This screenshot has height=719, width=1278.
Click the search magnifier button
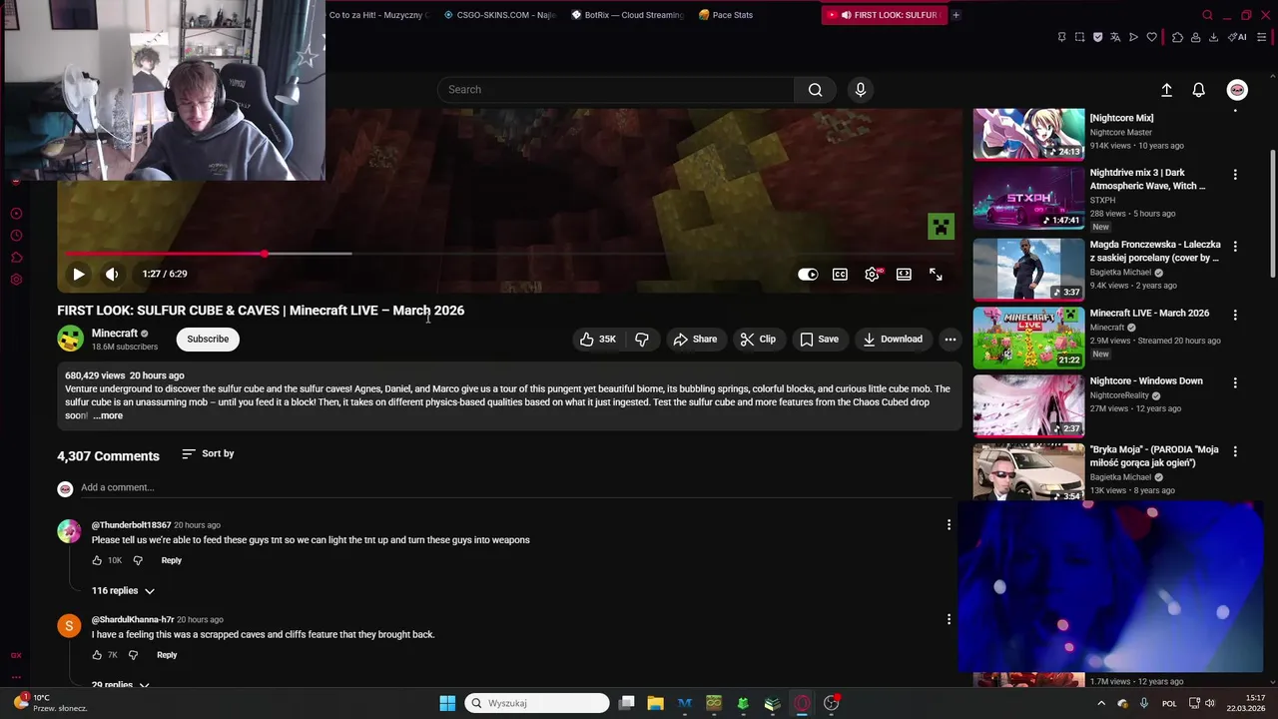[x=816, y=90]
